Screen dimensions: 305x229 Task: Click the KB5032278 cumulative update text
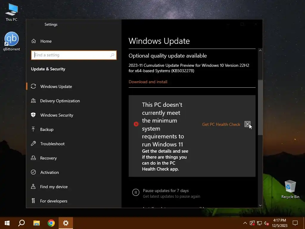point(189,68)
